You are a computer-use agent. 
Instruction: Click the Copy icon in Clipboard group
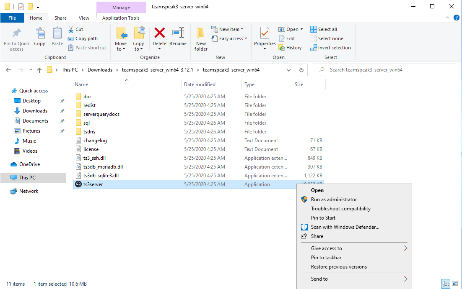(39, 33)
